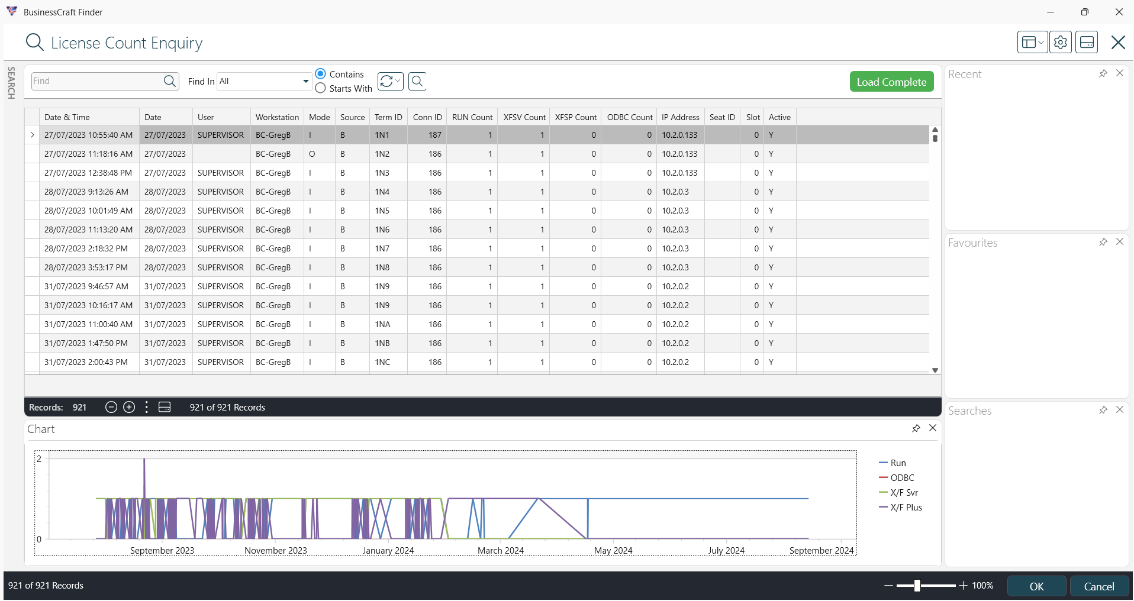Sort by Term ID column header
The height and width of the screenshot is (601, 1134).
point(388,117)
